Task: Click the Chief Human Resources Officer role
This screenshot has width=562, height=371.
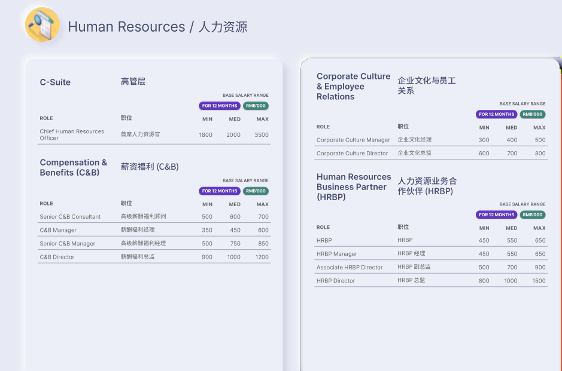Action: [72, 135]
